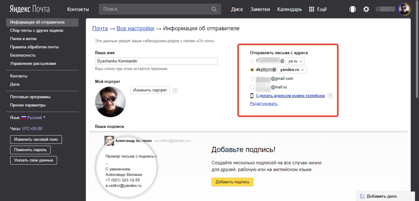Open the Редактировать link for addresses

tap(264, 103)
